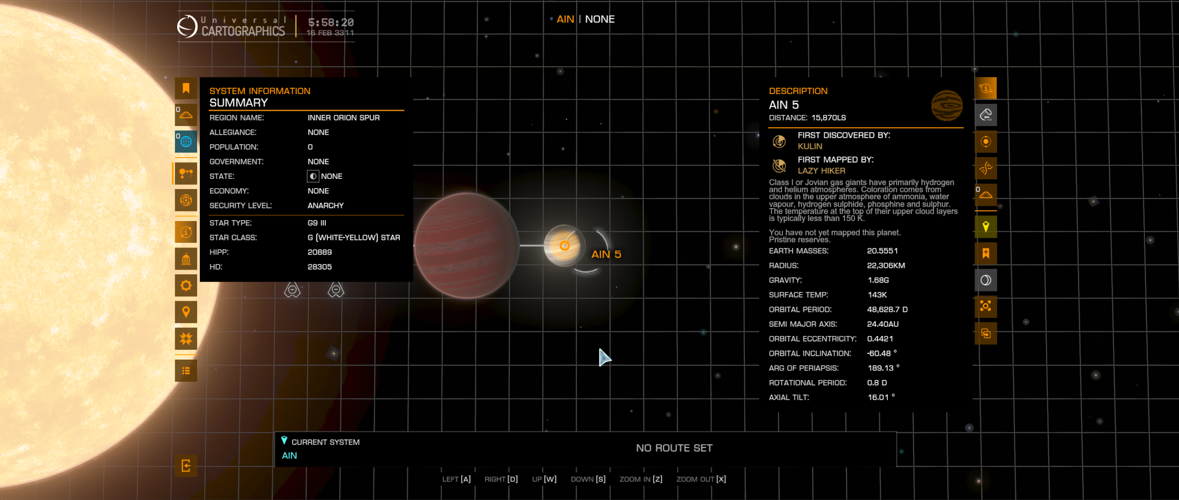Click the right sidebar surface landing icon
This screenshot has height=500, width=1179.
pyautogui.click(x=986, y=195)
